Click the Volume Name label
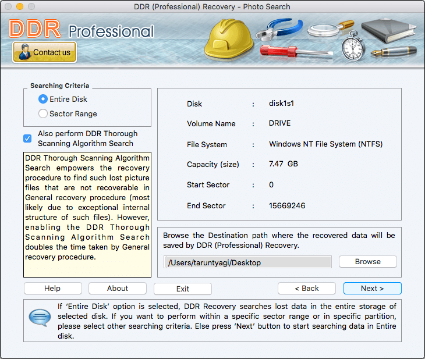 pos(211,123)
